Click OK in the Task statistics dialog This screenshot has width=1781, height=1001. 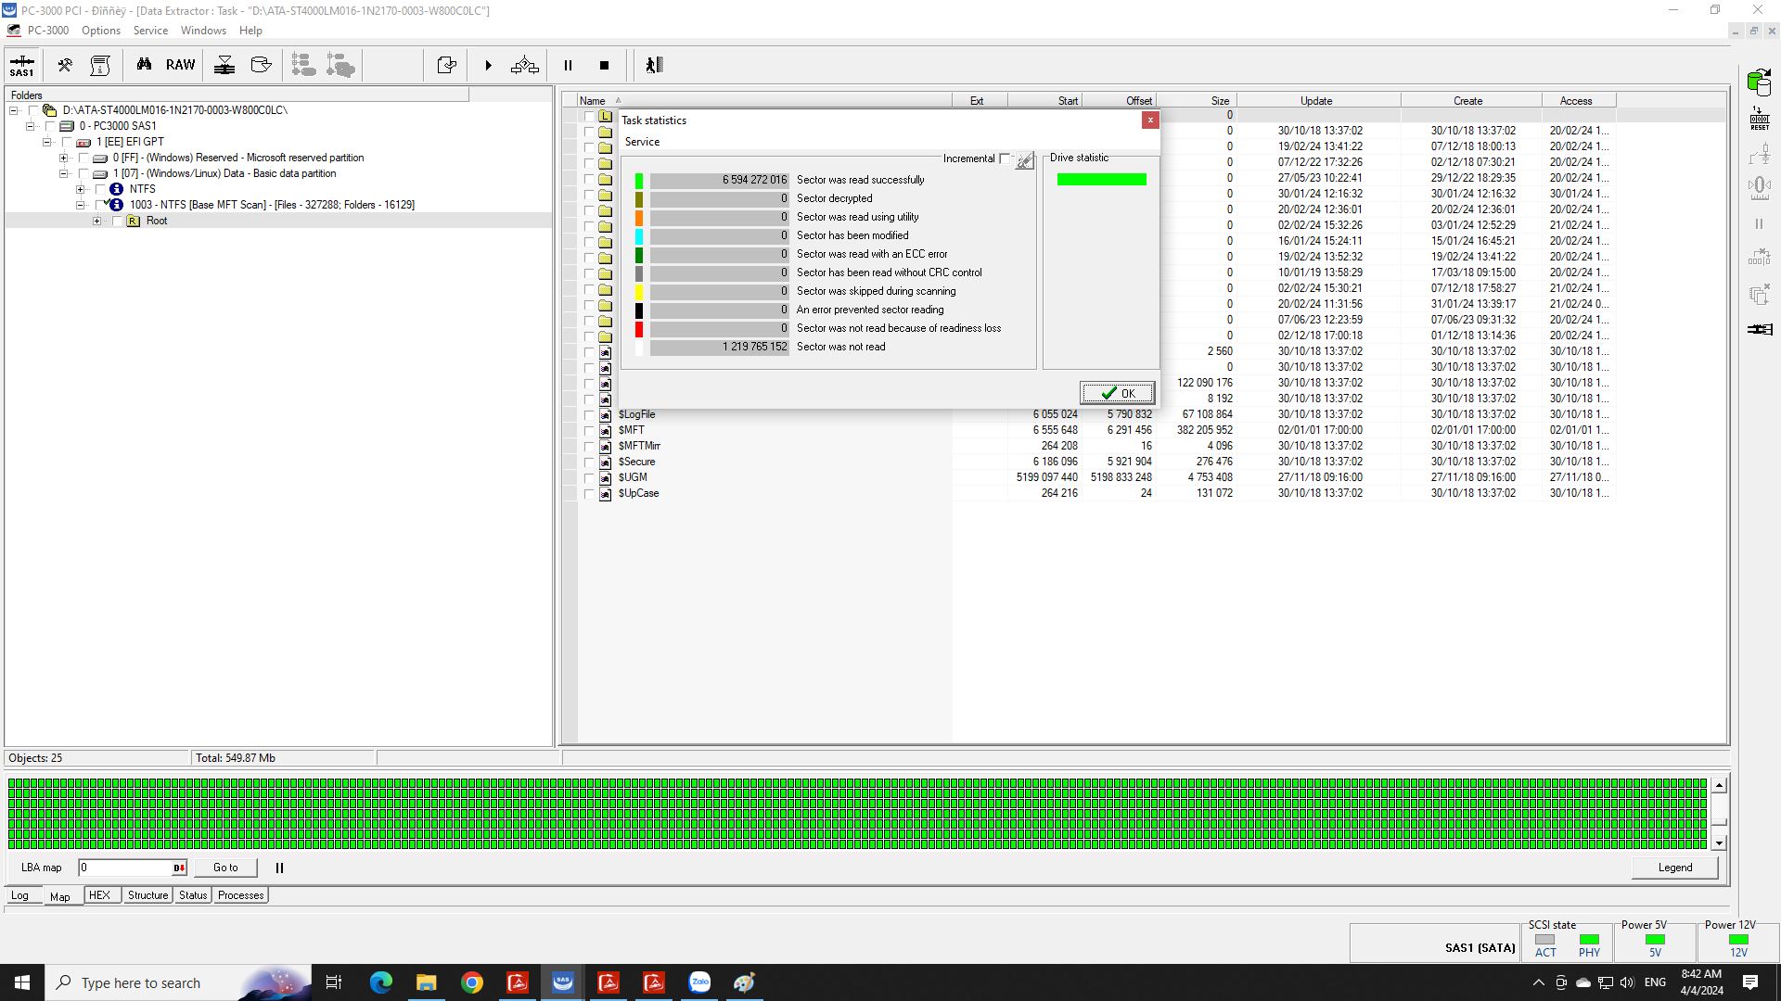1117,393
